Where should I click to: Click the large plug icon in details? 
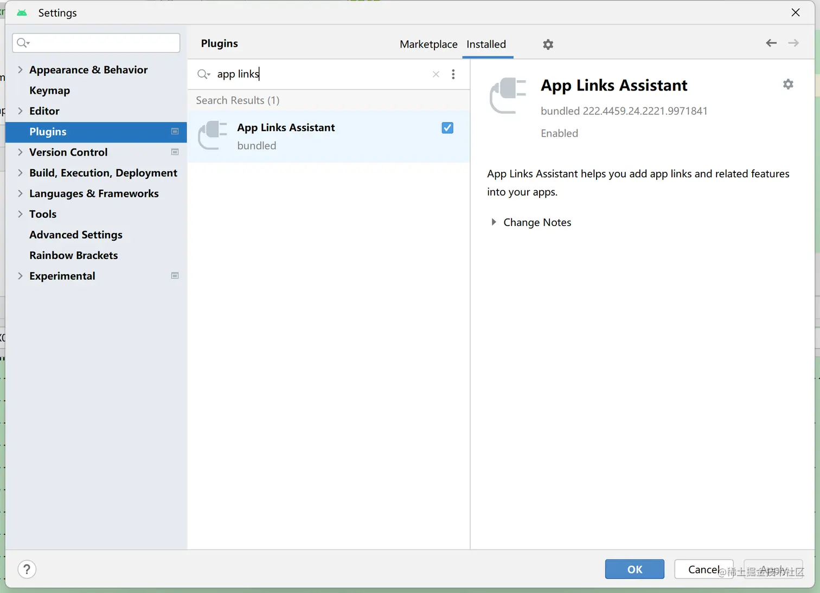point(508,95)
